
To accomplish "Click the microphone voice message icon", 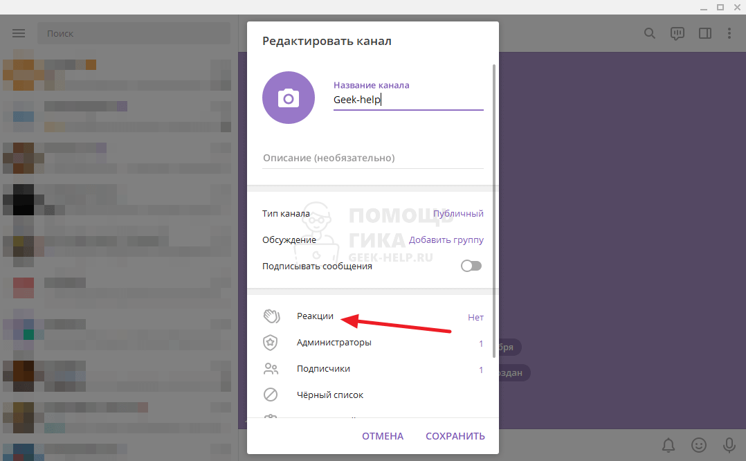I will coord(729,444).
